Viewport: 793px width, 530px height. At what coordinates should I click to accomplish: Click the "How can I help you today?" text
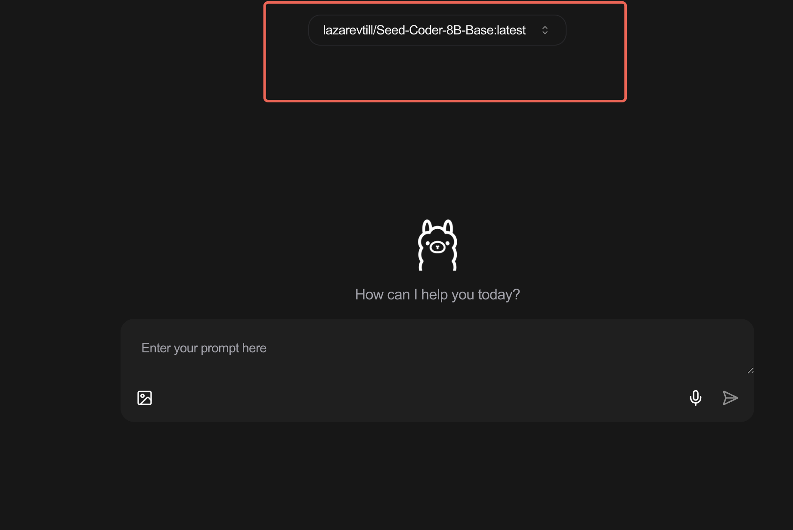click(x=437, y=295)
